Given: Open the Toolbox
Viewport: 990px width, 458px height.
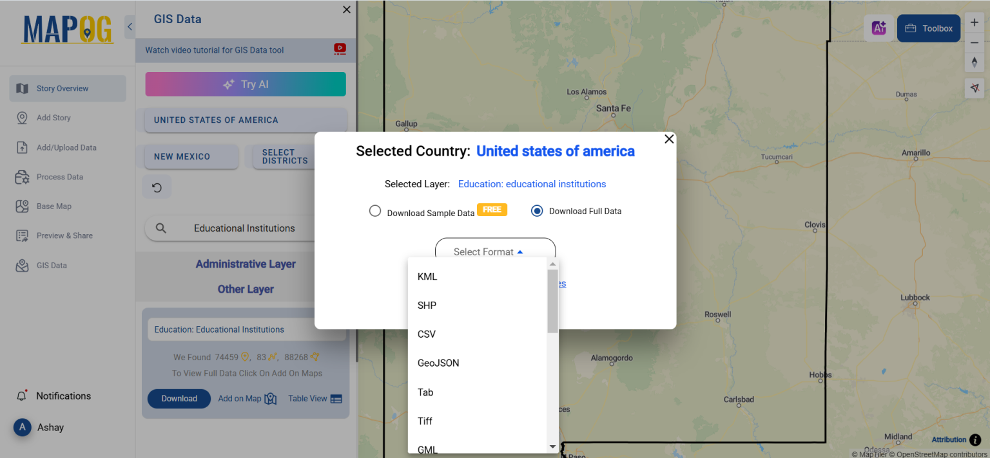Looking at the screenshot, I should click(x=928, y=28).
